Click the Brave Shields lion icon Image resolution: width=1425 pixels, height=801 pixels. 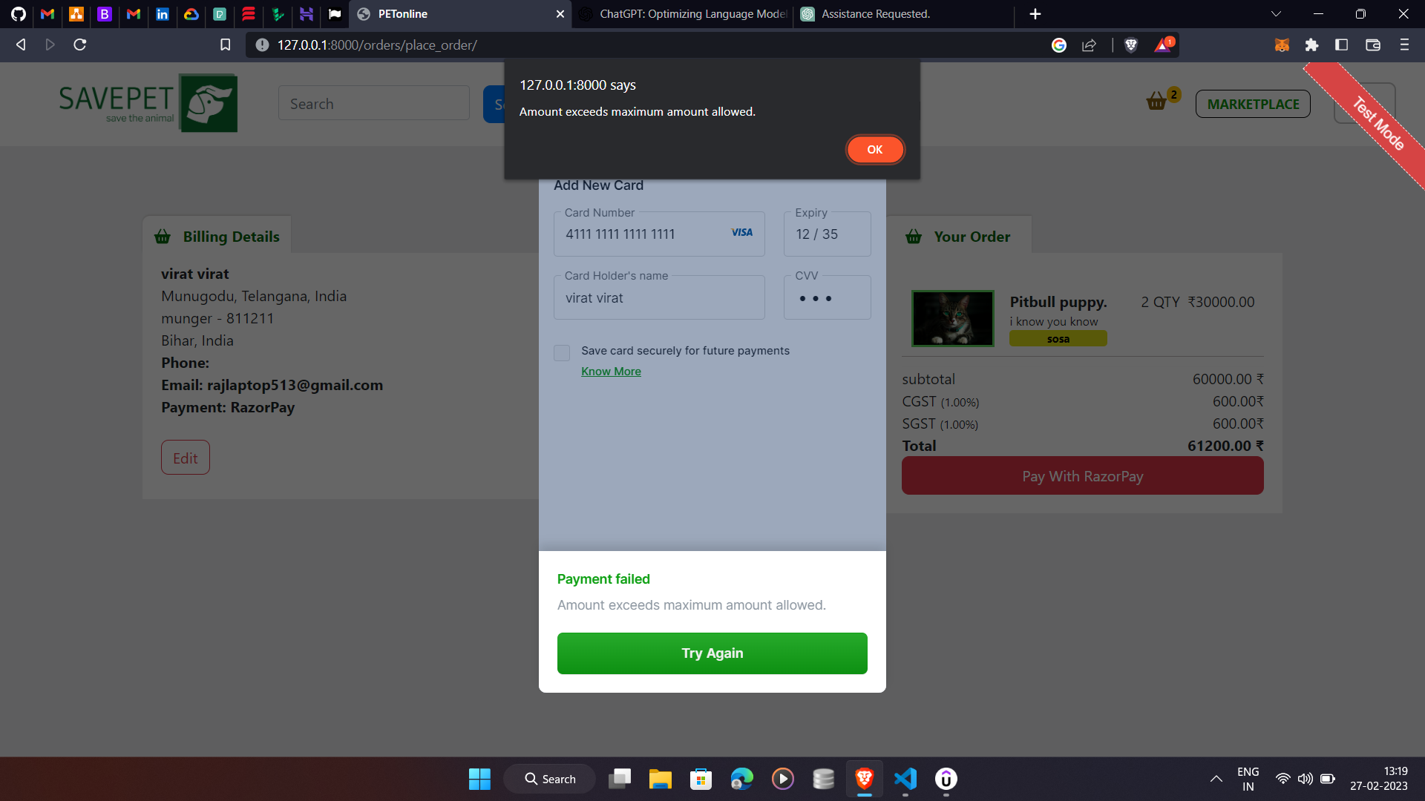click(x=1131, y=45)
